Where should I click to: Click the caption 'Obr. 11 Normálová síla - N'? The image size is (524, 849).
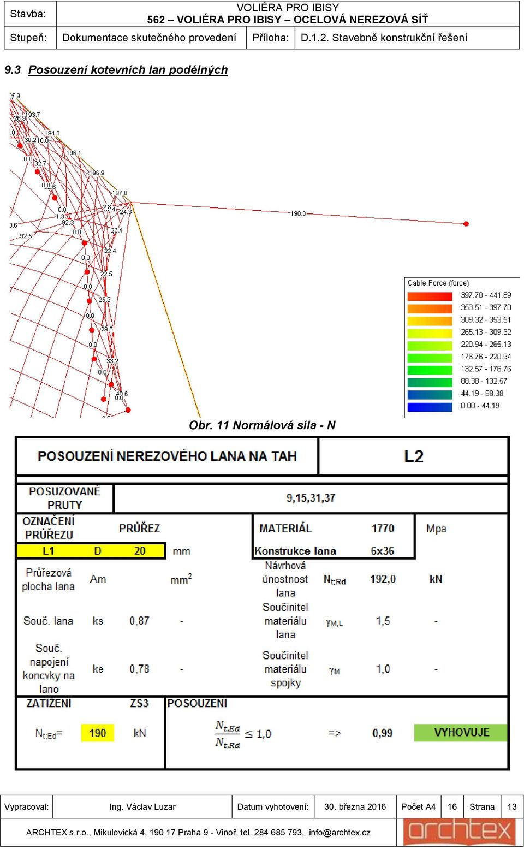262,425
